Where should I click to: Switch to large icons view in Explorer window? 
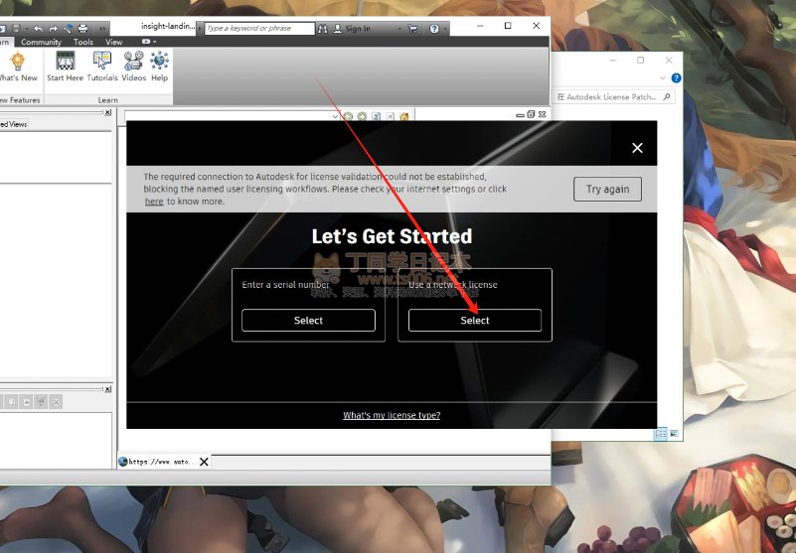674,434
